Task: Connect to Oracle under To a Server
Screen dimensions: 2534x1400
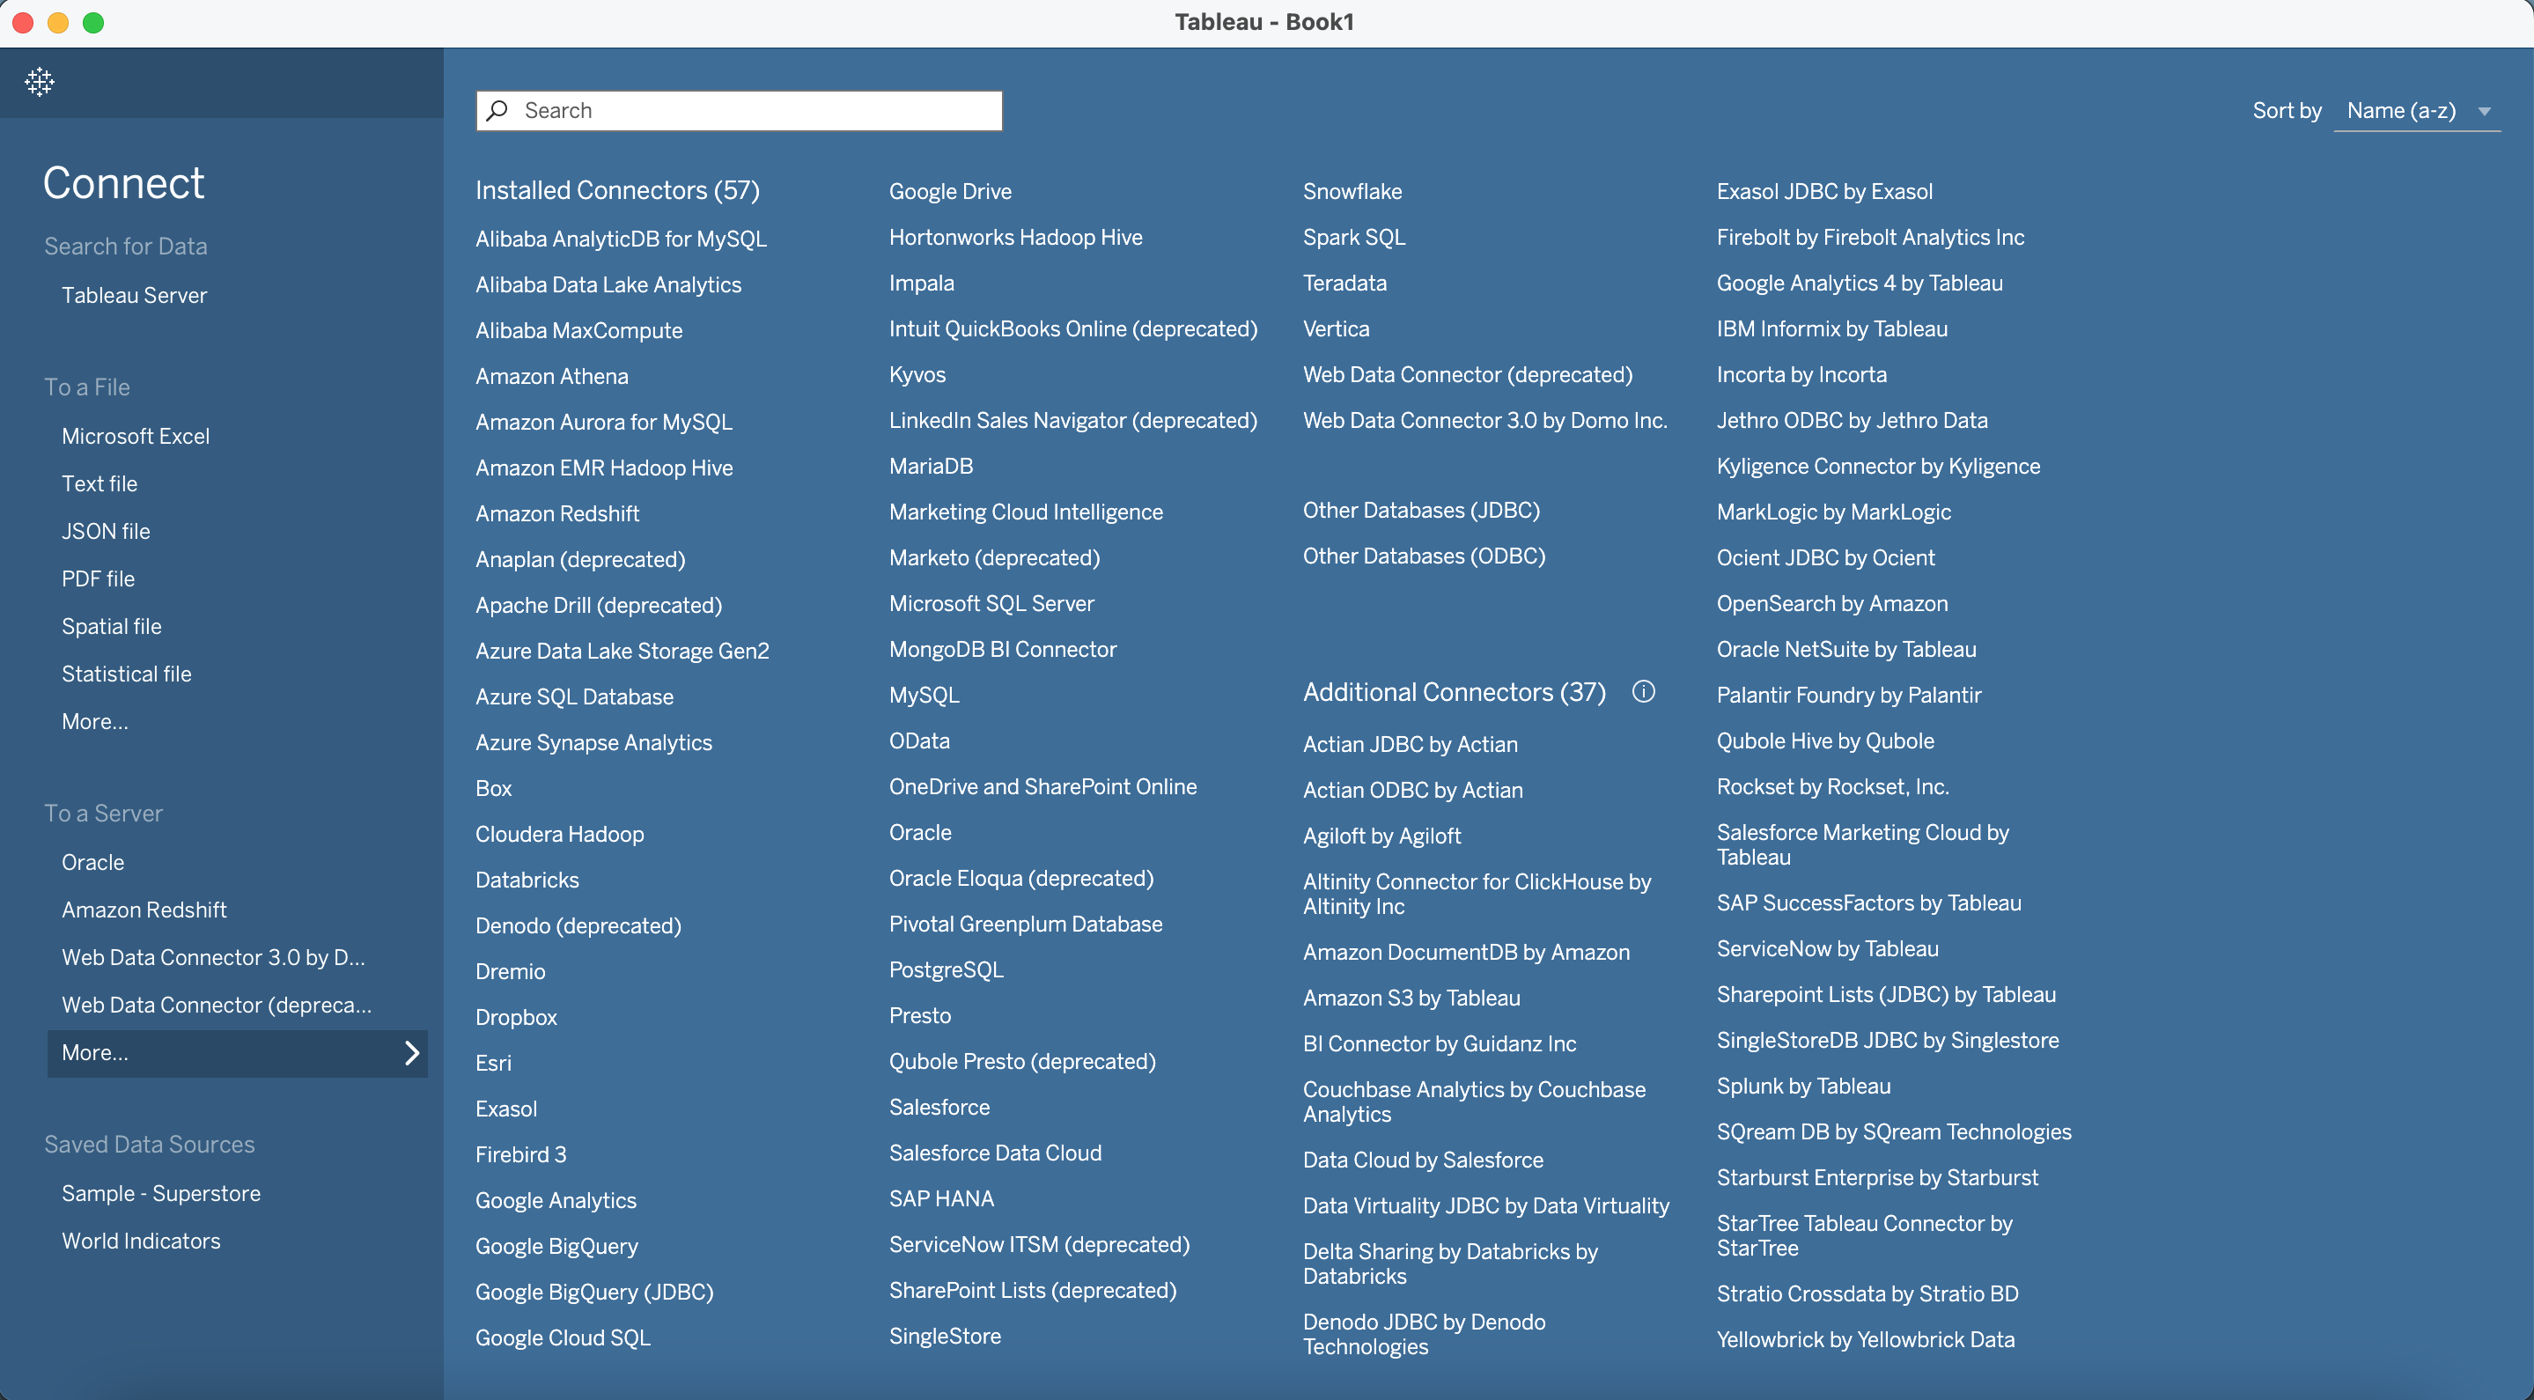Action: click(92, 862)
